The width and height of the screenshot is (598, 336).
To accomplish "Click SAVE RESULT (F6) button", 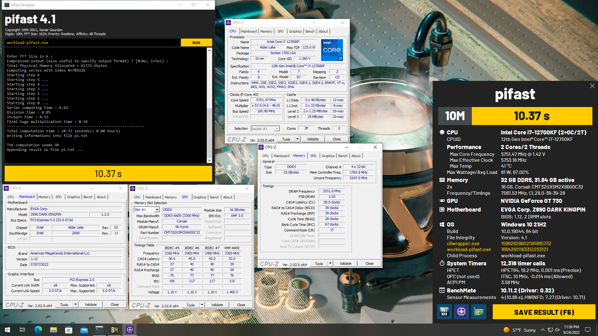I will 544,312.
